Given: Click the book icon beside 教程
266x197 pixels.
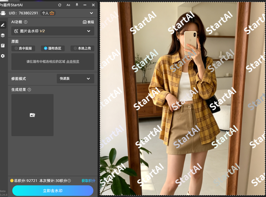Looking at the screenshot, I should (x=84, y=22).
